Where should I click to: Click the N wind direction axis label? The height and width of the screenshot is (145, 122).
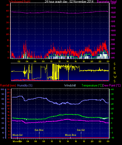[x=115, y=73]
